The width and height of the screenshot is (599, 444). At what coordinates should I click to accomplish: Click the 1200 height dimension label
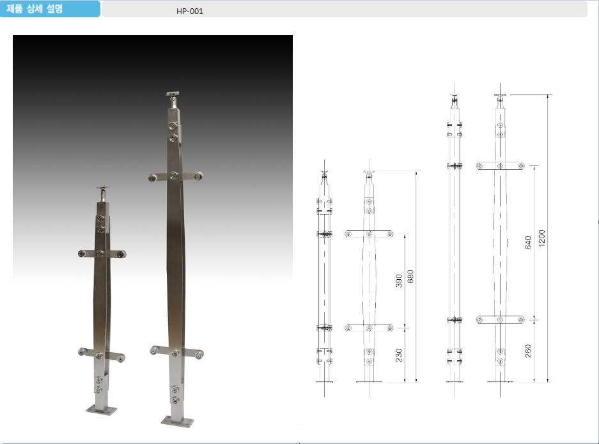point(543,239)
